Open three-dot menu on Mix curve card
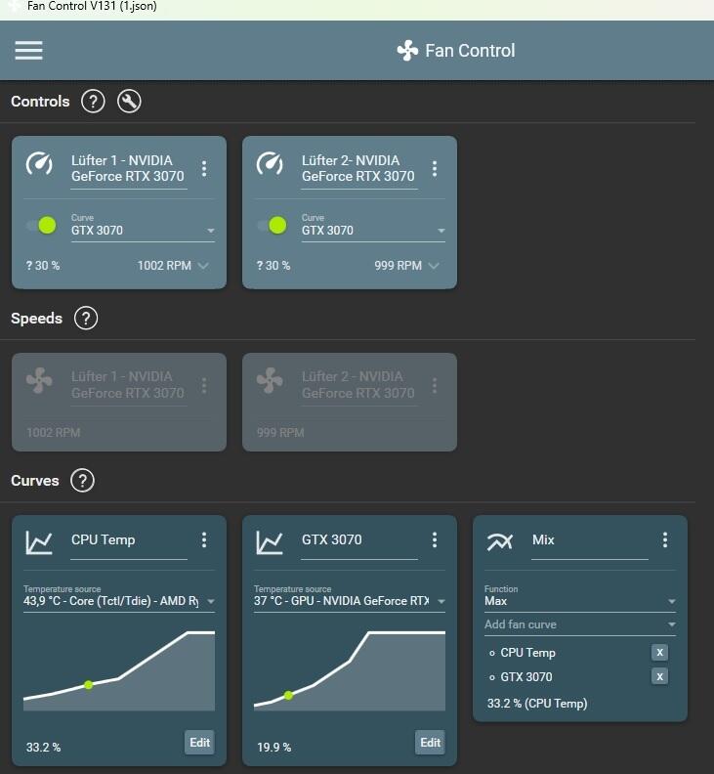This screenshot has width=714, height=774. click(665, 539)
